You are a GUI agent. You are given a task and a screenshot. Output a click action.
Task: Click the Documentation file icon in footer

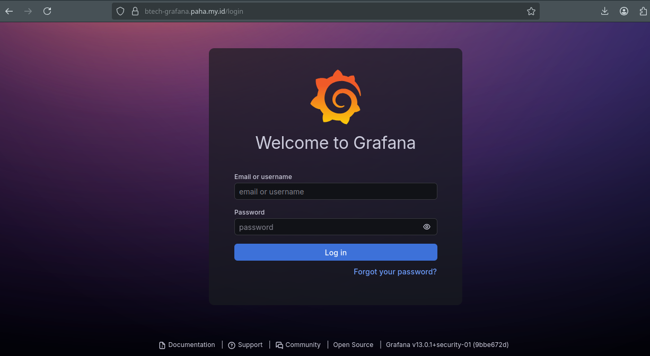pos(162,345)
